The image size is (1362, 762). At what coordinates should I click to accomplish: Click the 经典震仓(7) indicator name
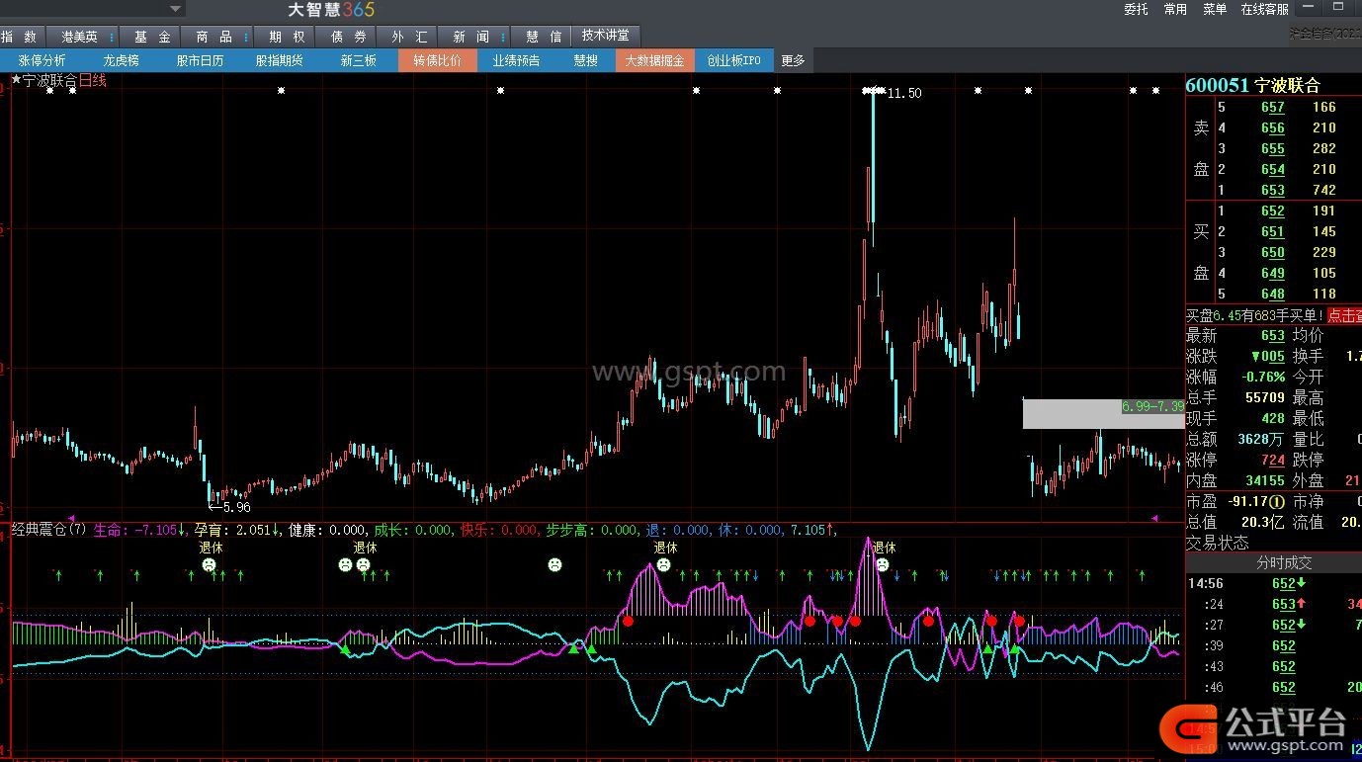pos(49,531)
